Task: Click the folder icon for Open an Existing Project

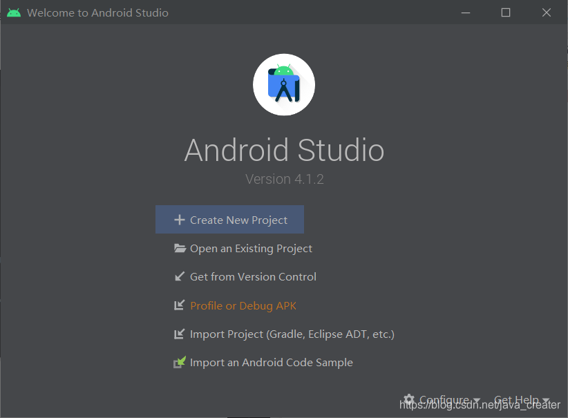Action: click(x=180, y=249)
